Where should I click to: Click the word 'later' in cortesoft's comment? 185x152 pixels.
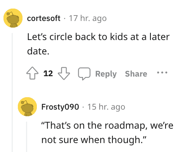click(x=159, y=37)
